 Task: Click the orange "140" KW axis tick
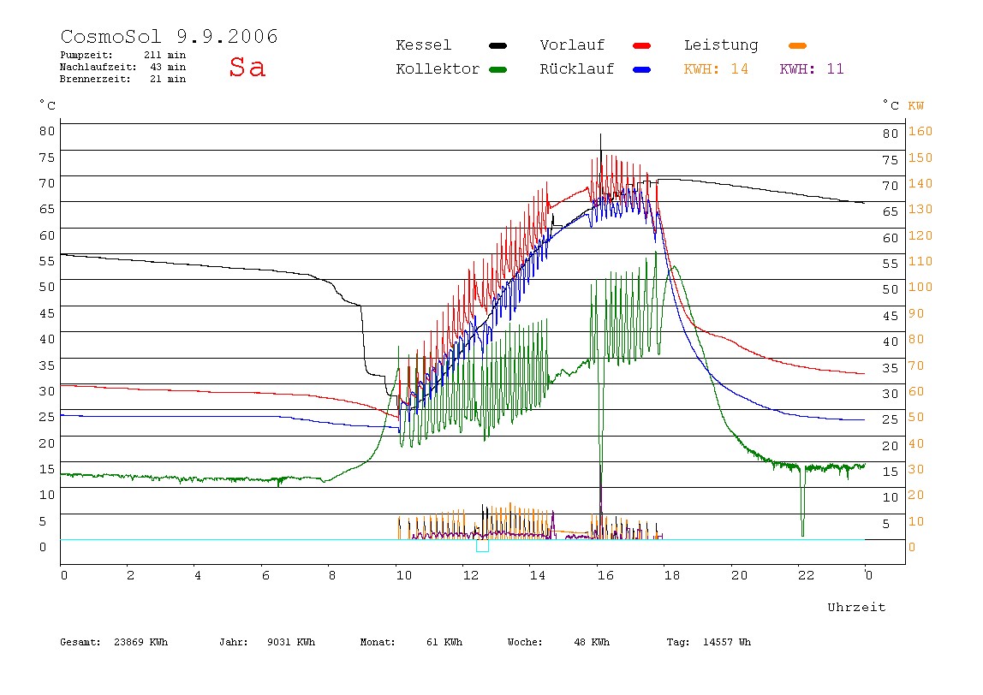tap(920, 184)
